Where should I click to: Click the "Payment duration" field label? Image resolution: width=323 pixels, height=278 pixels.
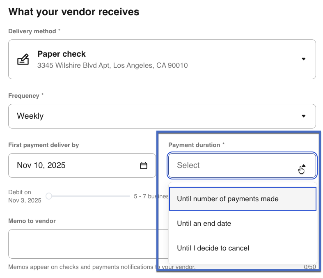tap(194, 145)
